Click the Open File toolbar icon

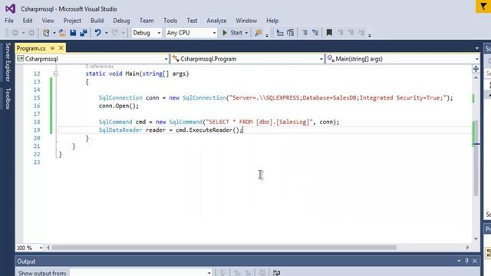point(62,32)
